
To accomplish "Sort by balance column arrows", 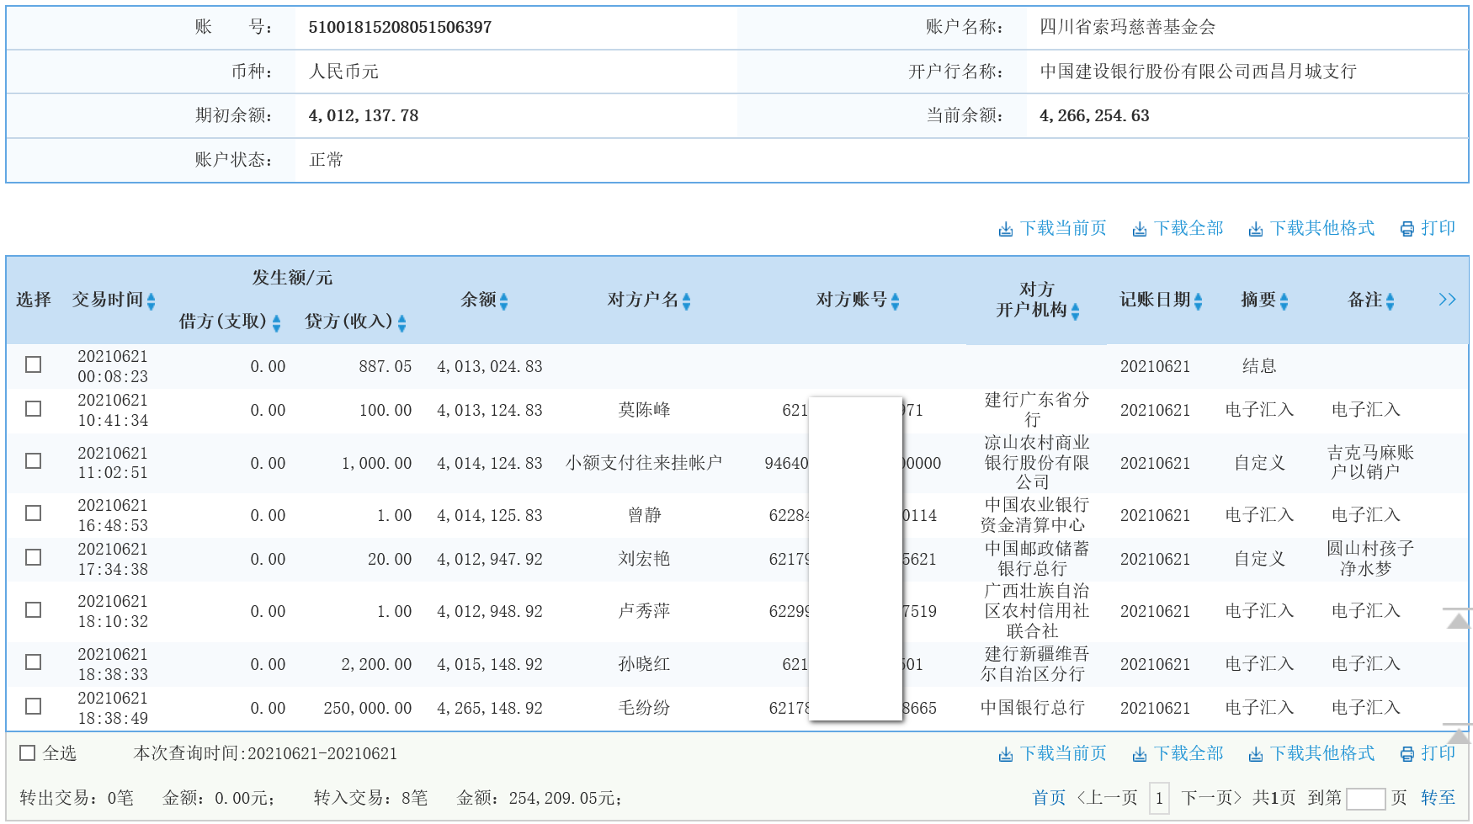I will tap(503, 300).
